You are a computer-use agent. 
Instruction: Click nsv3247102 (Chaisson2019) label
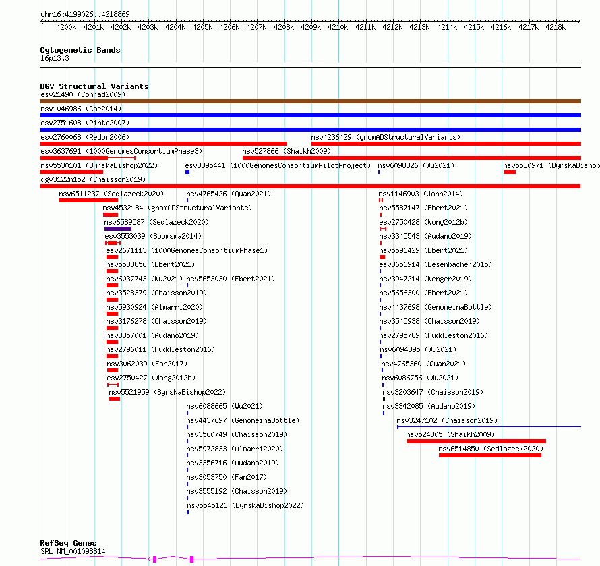point(447,420)
